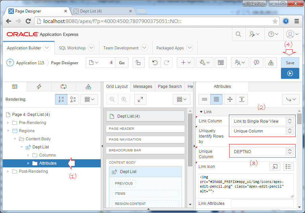Open the Grid Layout options menu
This screenshot has height=213, width=305.
tap(182, 99)
